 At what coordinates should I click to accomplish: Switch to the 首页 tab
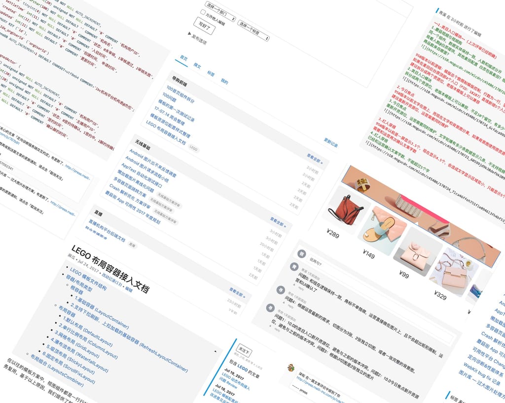tap(184, 58)
